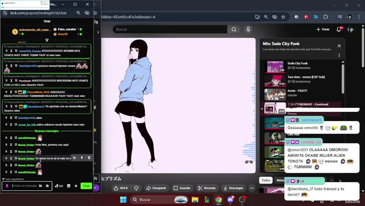Open the emoji picker in chat input
The image size is (365, 206).
point(47,186)
